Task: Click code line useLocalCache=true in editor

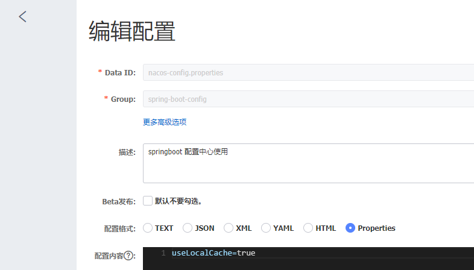Action: tap(213, 253)
